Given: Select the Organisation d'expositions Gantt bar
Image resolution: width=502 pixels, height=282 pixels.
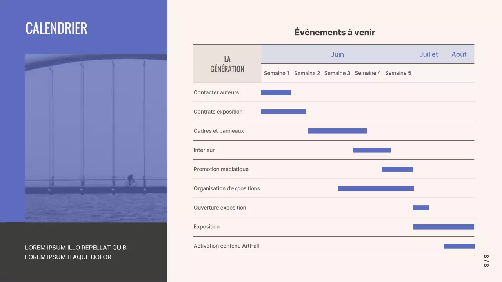Looking at the screenshot, I should click(x=375, y=188).
